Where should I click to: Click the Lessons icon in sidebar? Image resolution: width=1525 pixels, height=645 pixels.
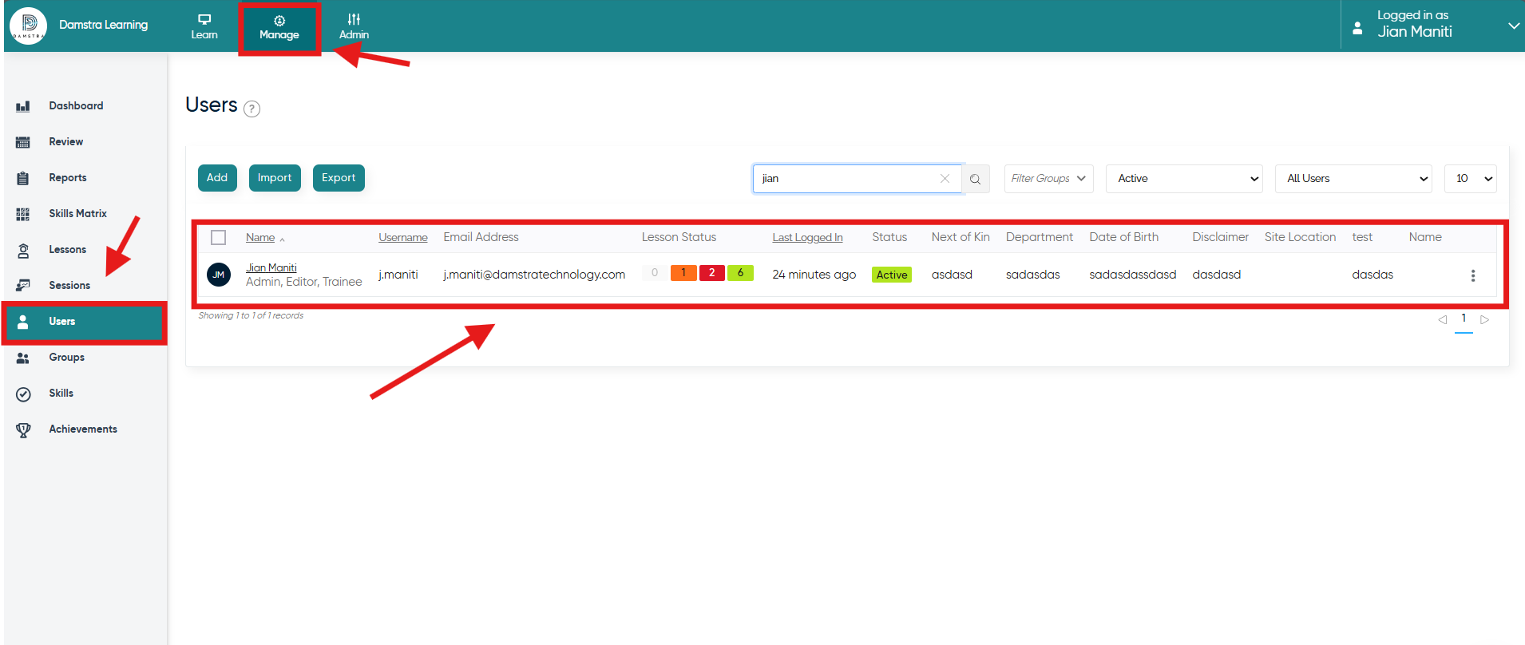tap(23, 250)
